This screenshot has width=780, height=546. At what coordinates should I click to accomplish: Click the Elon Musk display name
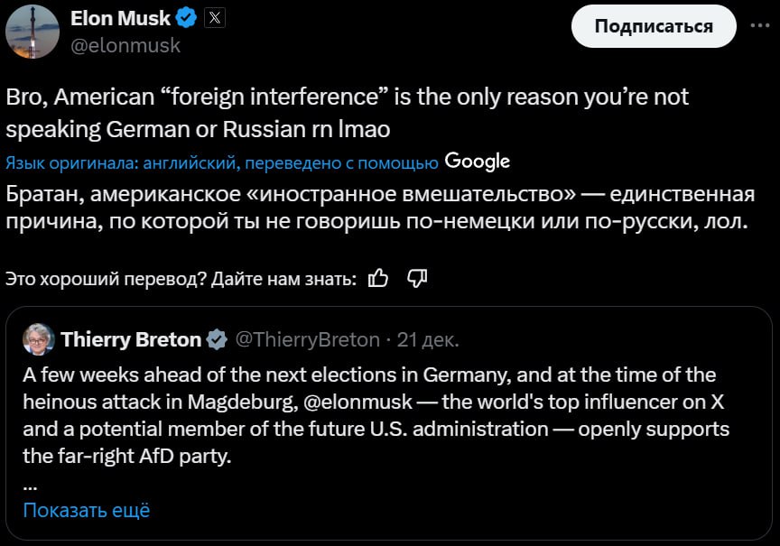tap(119, 17)
